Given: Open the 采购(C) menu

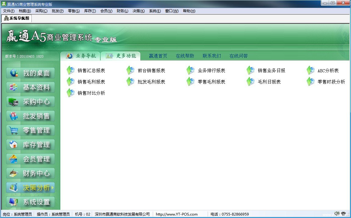Looking at the screenshot, I should point(41,11).
